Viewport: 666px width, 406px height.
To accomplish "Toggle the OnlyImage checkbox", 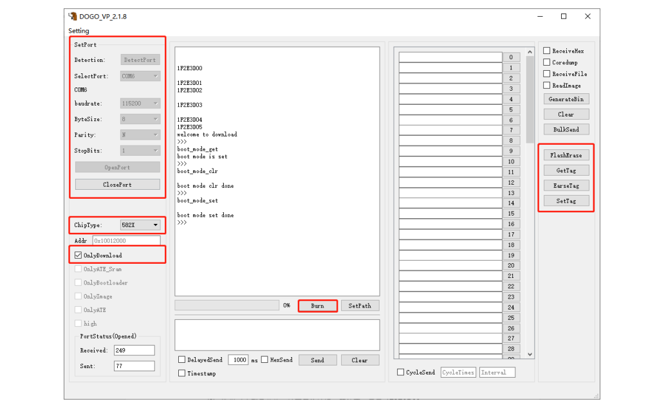I will tap(78, 296).
